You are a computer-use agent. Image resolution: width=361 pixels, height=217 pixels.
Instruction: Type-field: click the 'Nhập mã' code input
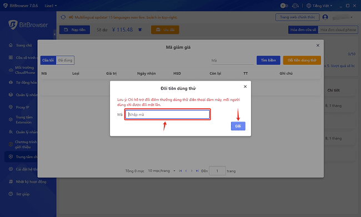tap(167, 114)
